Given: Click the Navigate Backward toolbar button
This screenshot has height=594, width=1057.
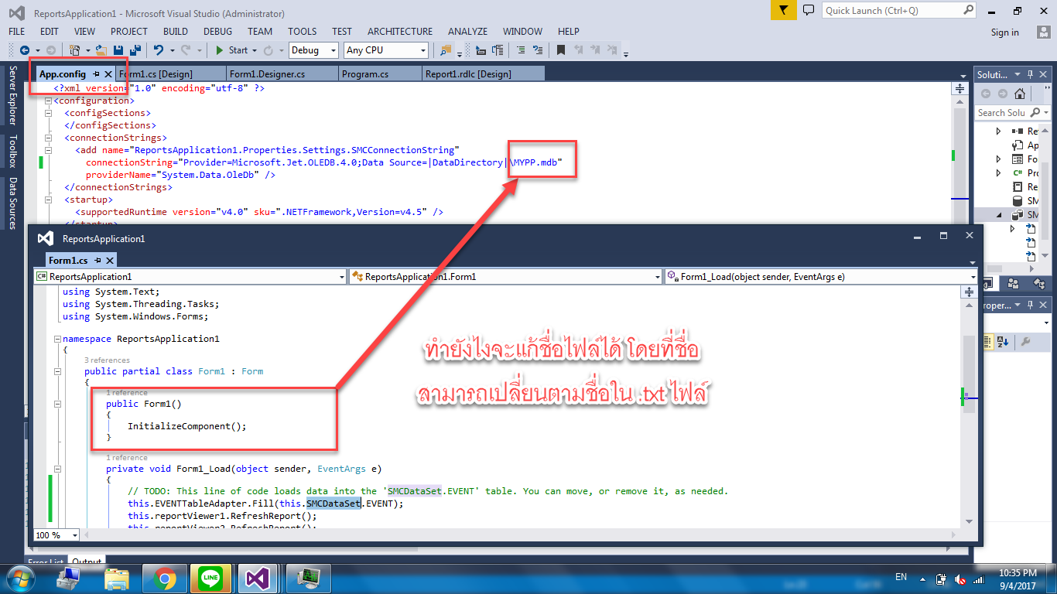Looking at the screenshot, I should tap(26, 50).
